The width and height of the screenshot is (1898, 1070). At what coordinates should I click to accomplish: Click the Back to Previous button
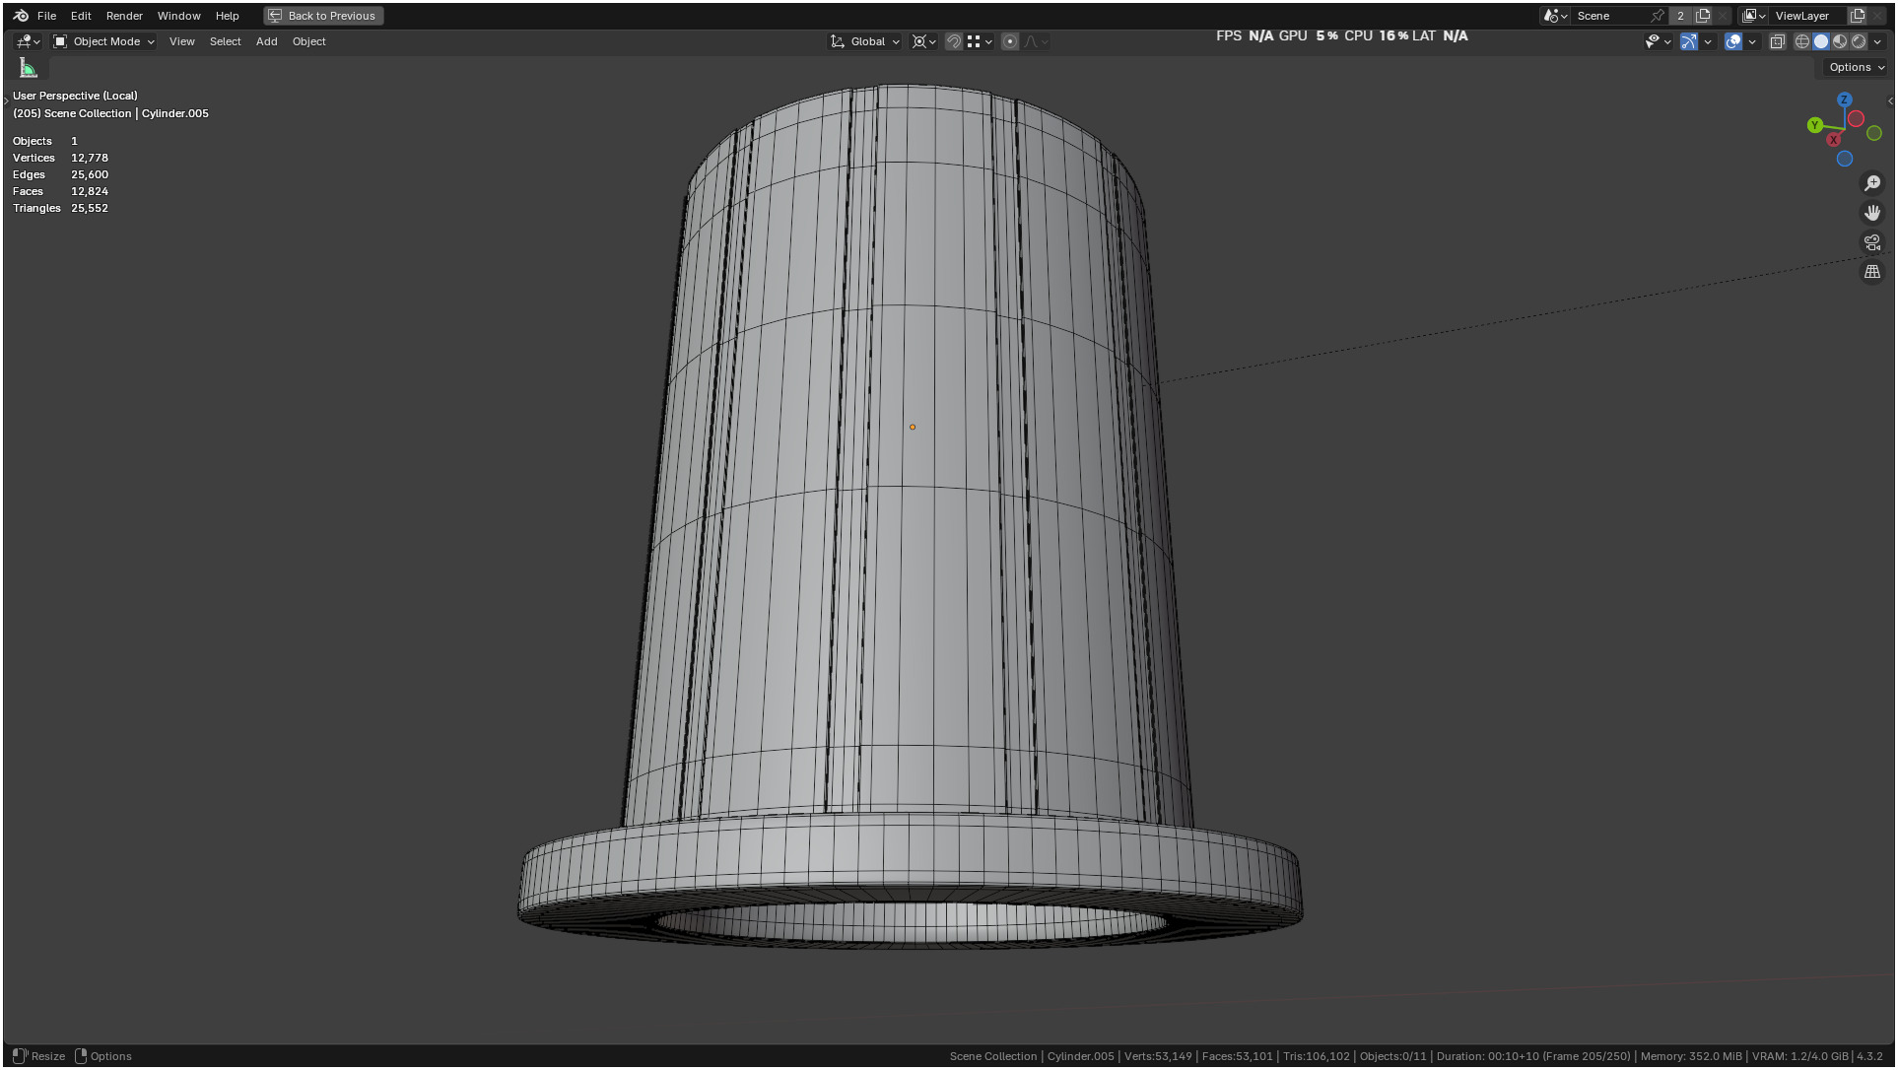pyautogui.click(x=323, y=16)
